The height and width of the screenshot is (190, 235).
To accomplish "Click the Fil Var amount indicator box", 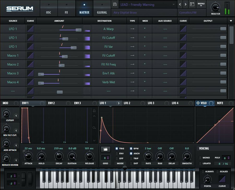I will pyautogui.click(x=87, y=47).
